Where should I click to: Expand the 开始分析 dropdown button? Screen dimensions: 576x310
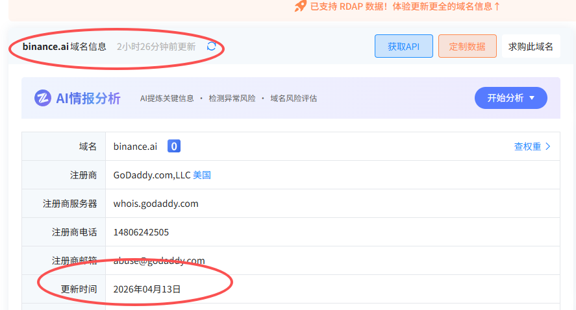[x=510, y=98]
